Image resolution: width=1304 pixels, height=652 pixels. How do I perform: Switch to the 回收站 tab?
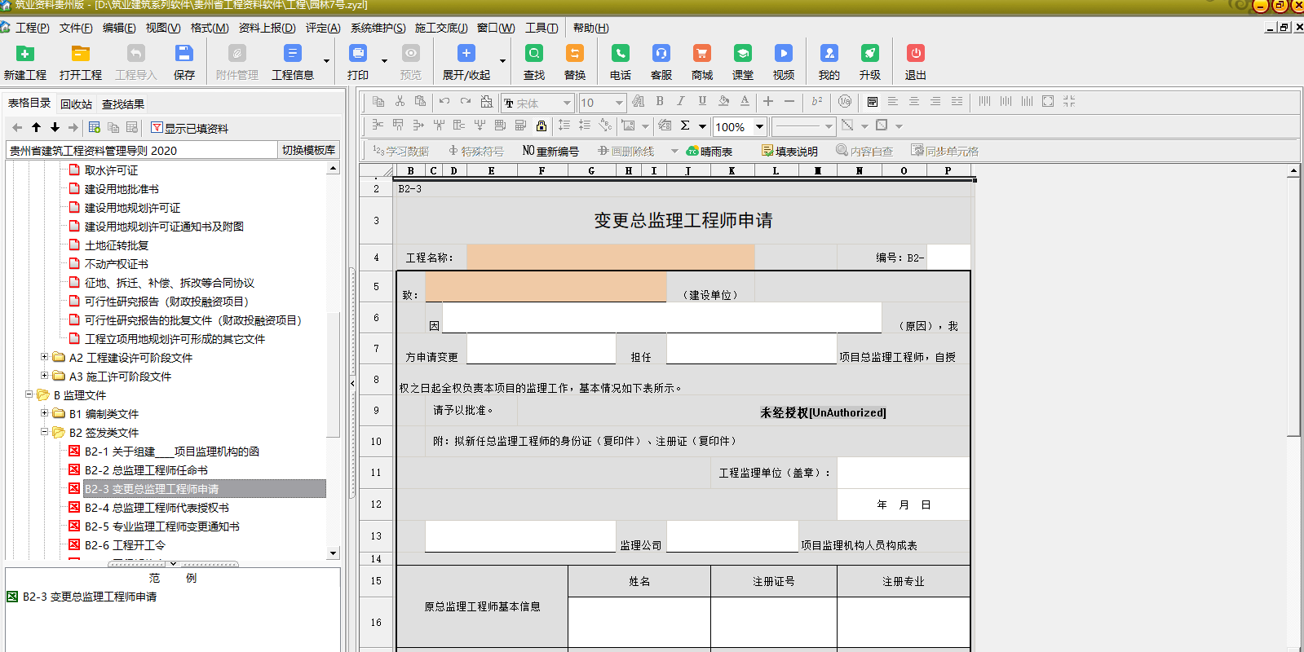[x=76, y=104]
